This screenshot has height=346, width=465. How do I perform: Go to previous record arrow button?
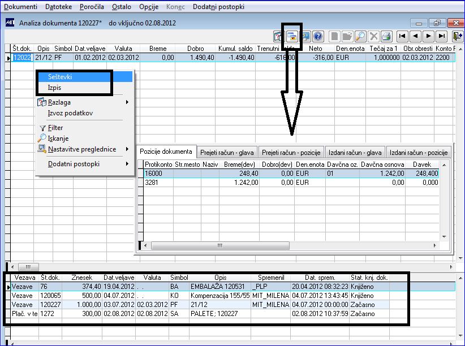pos(415,37)
